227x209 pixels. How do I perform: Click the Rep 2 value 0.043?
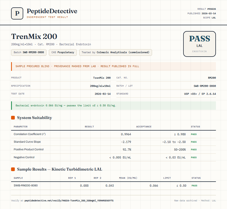pos(110,186)
